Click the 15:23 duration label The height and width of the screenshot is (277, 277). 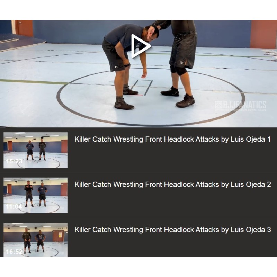[14, 161]
